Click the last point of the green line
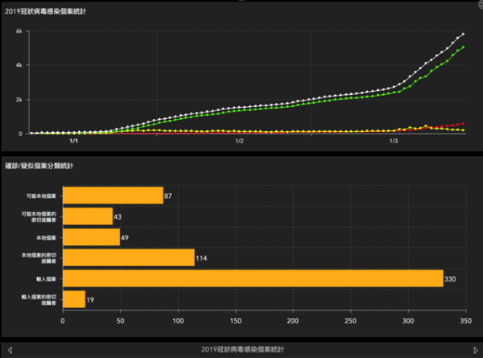 tap(463, 47)
